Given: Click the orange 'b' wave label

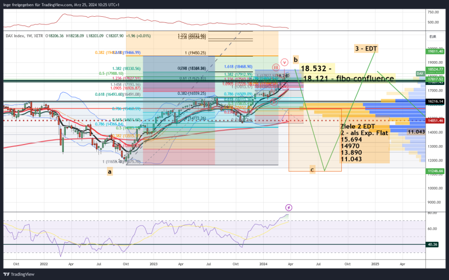Looking at the screenshot, I should pyautogui.click(x=295, y=59).
